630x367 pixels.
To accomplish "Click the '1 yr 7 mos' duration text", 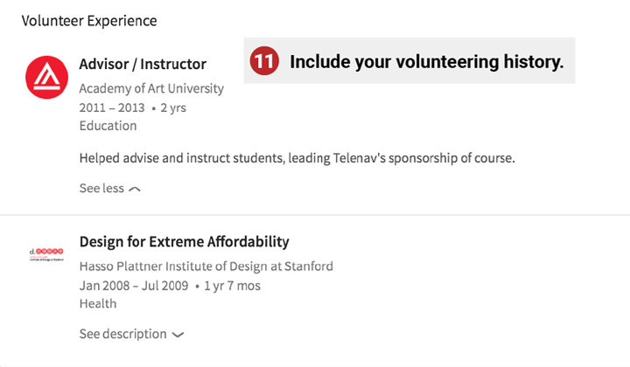I will (x=232, y=286).
